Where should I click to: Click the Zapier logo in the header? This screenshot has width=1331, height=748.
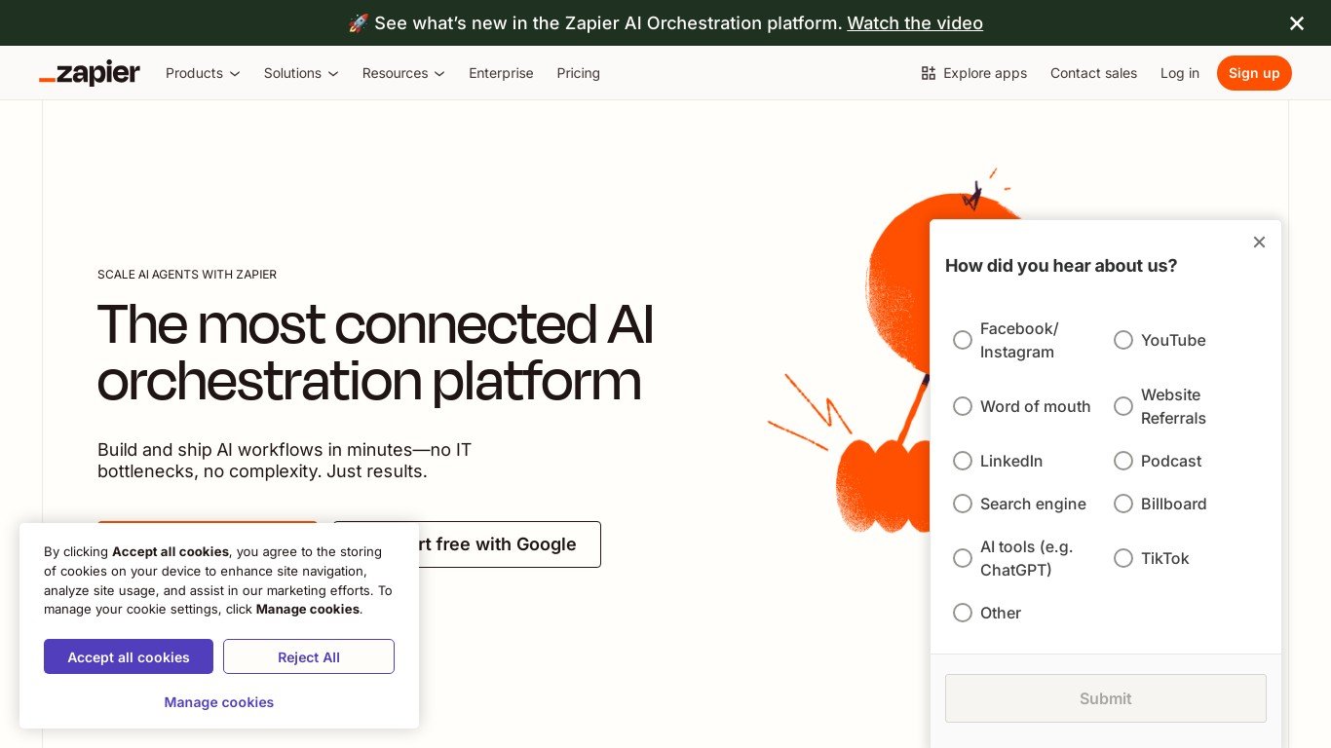tap(90, 73)
